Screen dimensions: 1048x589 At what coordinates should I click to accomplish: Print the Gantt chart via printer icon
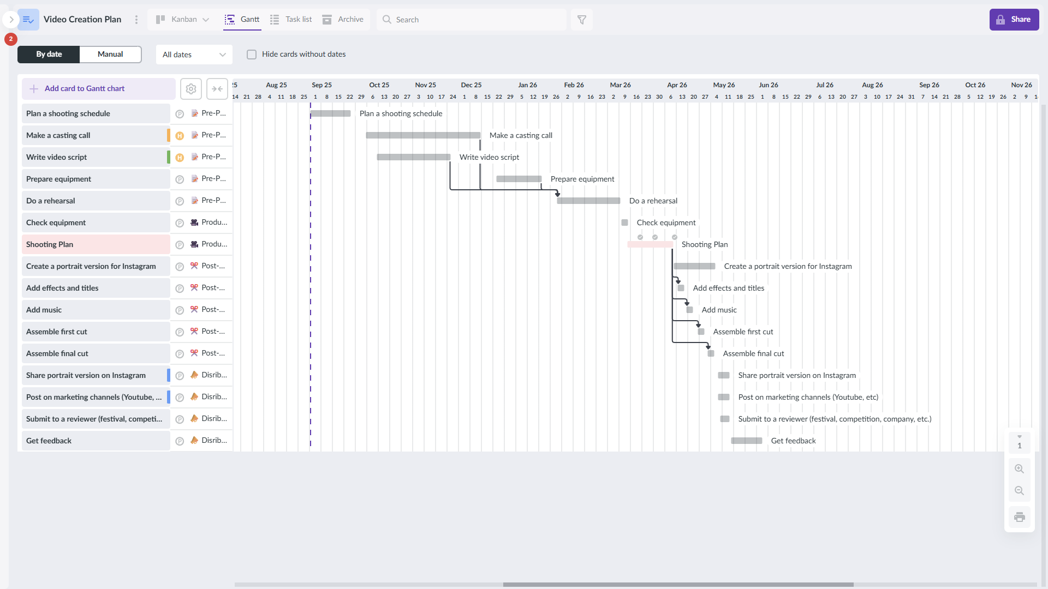pyautogui.click(x=1020, y=516)
